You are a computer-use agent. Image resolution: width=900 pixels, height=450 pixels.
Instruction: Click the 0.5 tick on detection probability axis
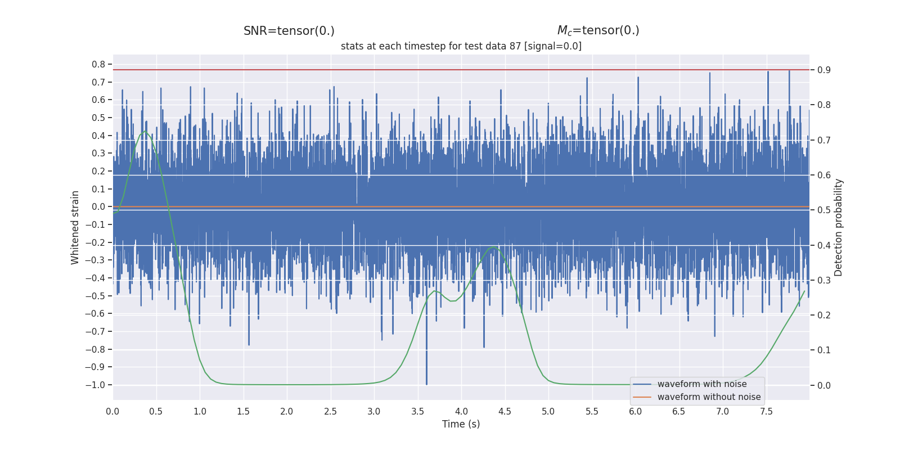pos(824,210)
